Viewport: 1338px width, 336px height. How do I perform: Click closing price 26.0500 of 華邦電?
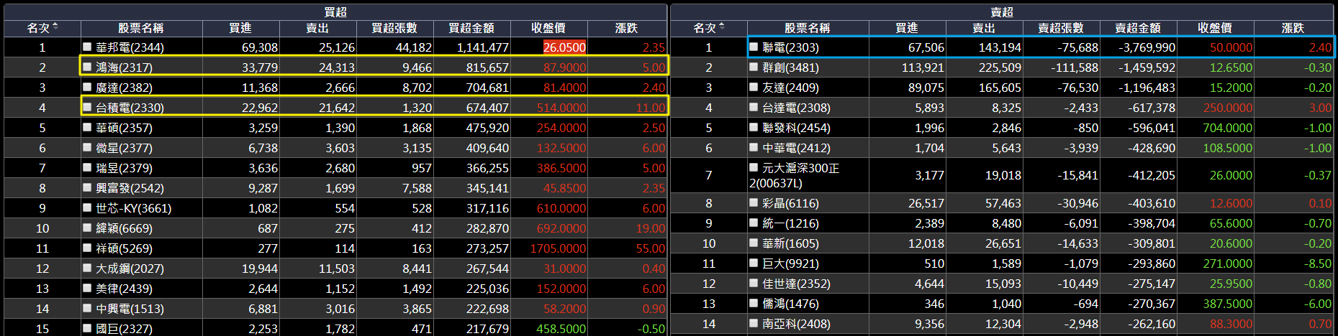coord(564,47)
